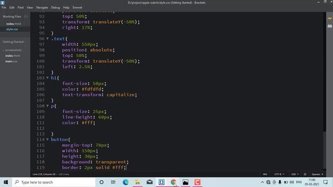
Task: Select style.css in Working Files
Action: point(12,29)
